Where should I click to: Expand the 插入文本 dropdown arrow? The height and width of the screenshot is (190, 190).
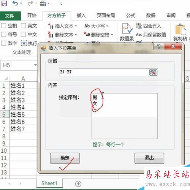coord(76,26)
